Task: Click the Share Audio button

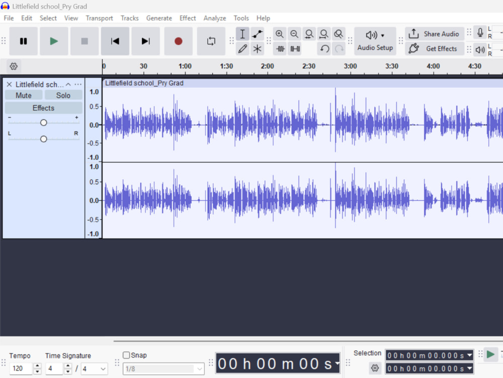Action: click(435, 34)
